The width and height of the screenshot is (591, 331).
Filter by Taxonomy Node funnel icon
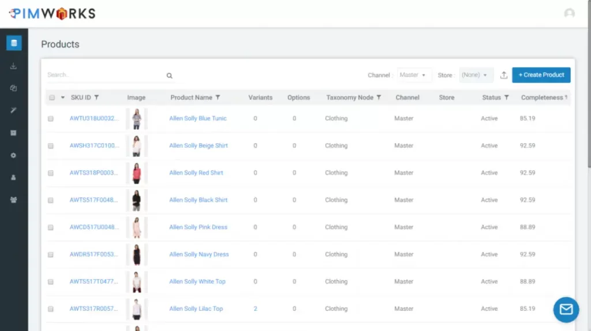coord(379,97)
